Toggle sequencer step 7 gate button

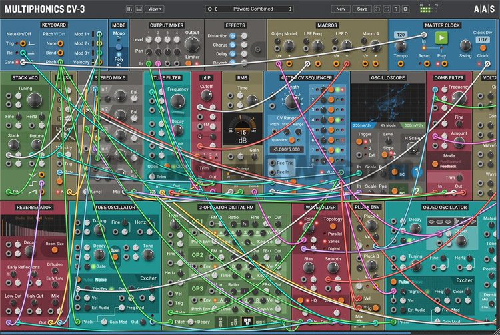(x=331, y=150)
